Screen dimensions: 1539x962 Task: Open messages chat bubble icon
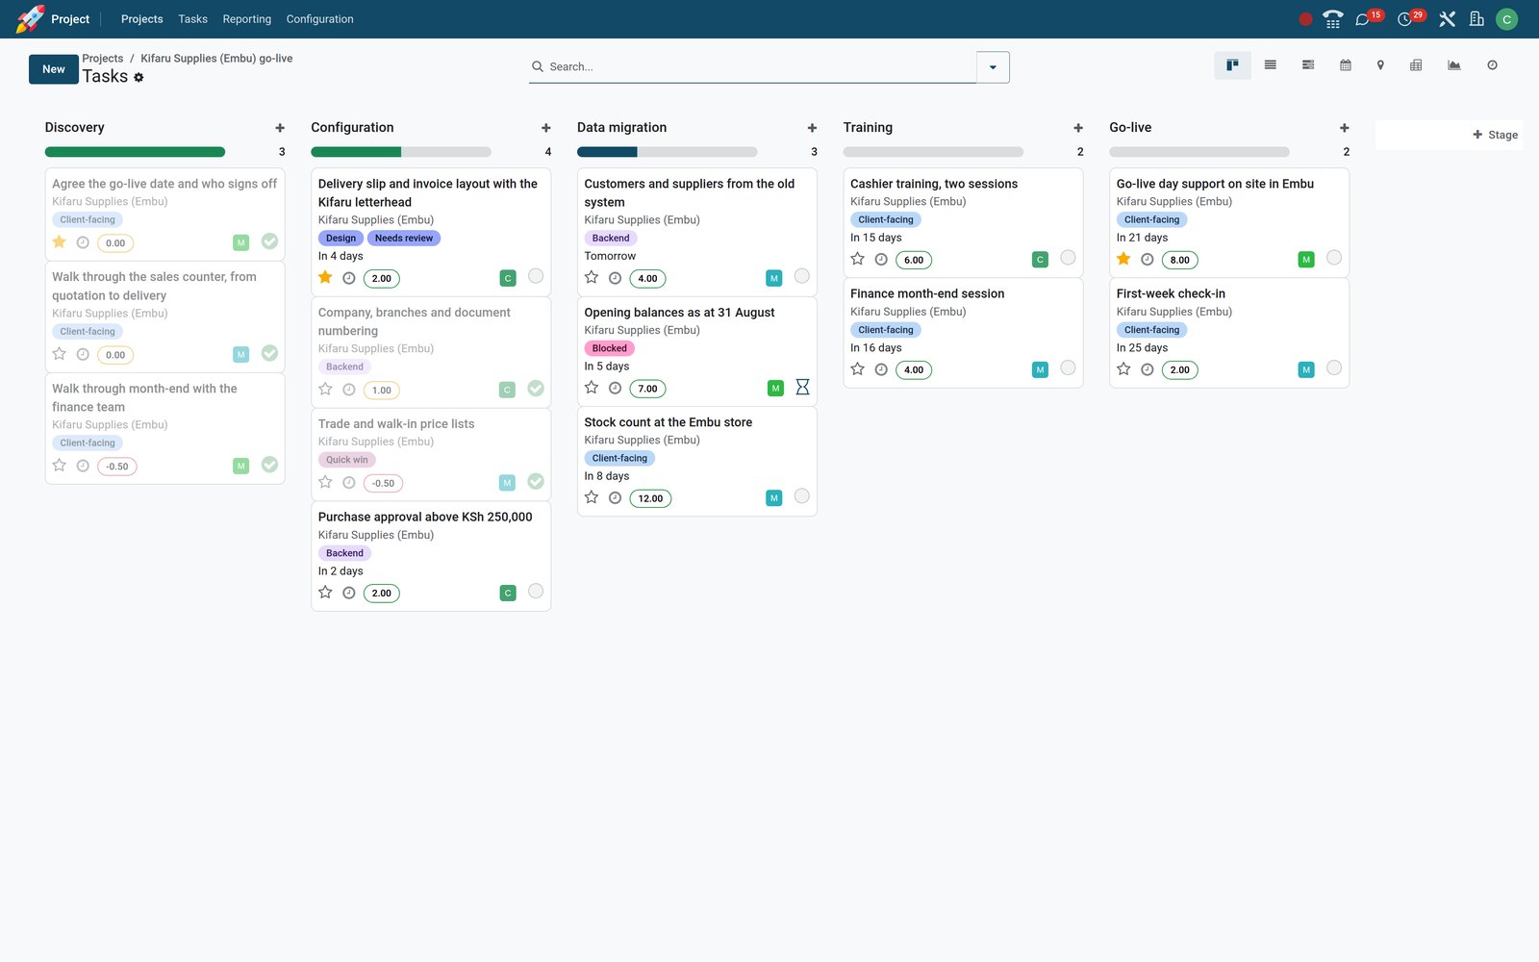1362,19
